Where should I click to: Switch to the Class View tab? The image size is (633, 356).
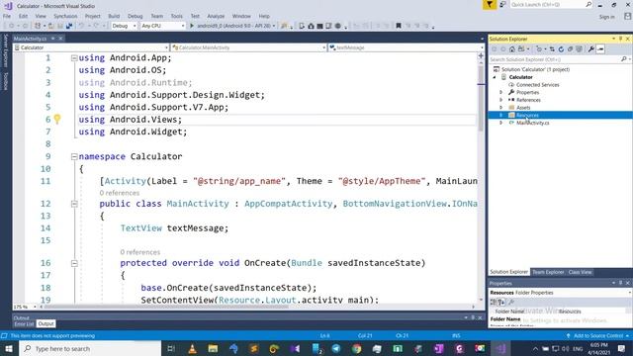pyautogui.click(x=581, y=272)
